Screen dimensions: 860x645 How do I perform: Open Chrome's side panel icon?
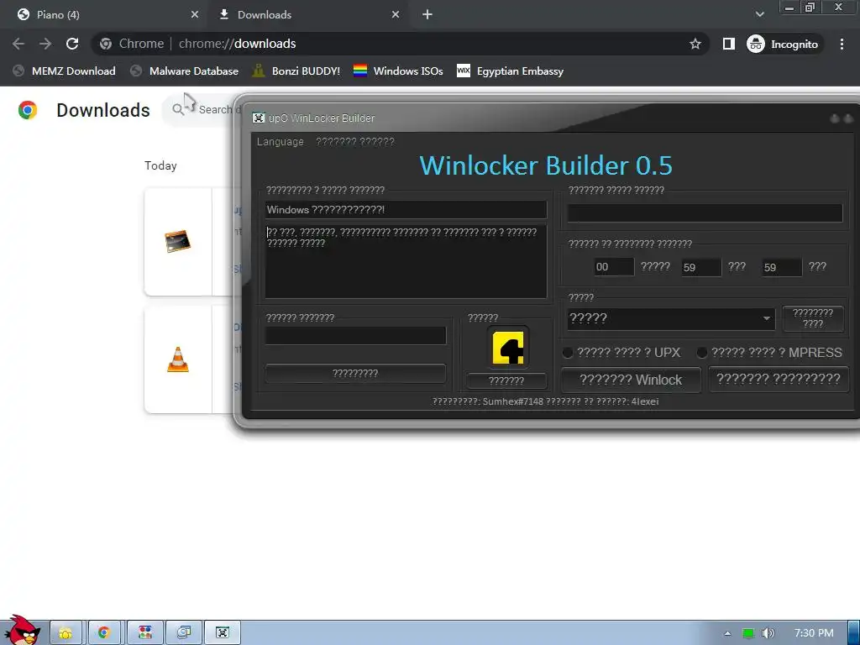pyautogui.click(x=728, y=44)
